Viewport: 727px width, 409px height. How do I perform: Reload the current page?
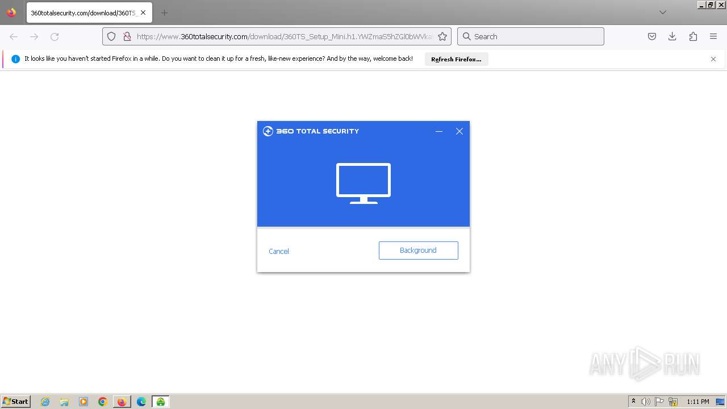click(x=55, y=36)
